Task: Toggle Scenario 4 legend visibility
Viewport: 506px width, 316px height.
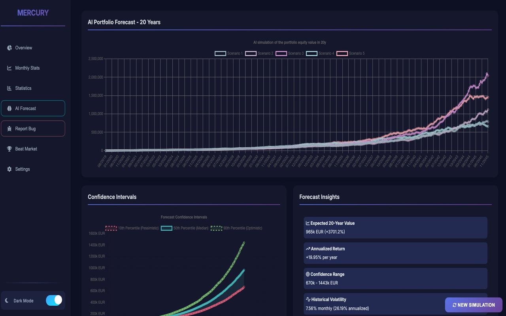Action: [320, 53]
